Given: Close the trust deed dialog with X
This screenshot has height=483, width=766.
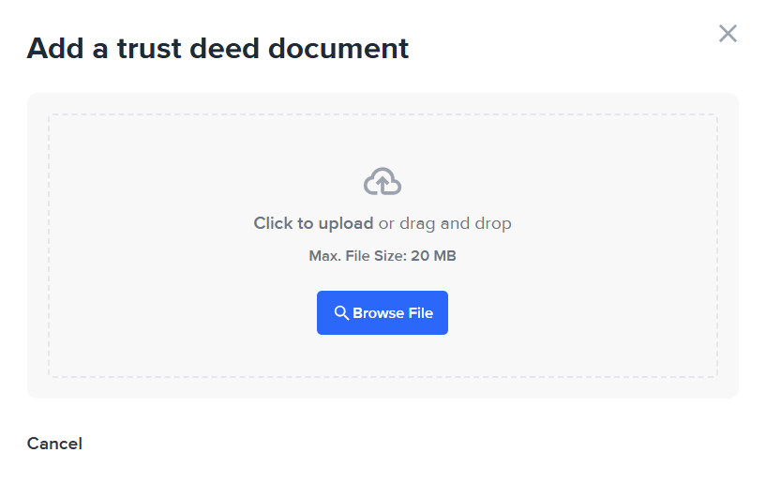Looking at the screenshot, I should pyautogui.click(x=728, y=34).
